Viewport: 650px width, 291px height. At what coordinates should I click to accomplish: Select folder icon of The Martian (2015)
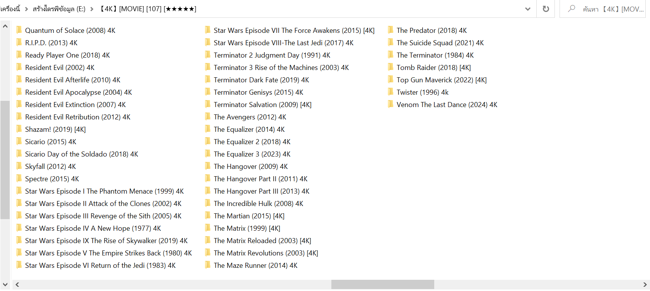(208, 216)
